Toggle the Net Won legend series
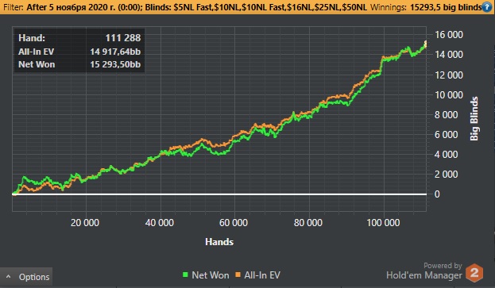495x288 pixels. pyautogui.click(x=206, y=275)
